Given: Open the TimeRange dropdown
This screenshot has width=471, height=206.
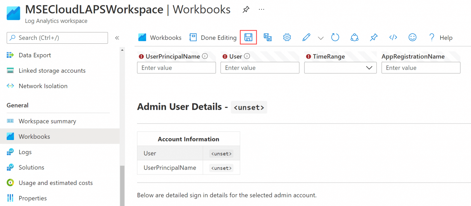Looking at the screenshot, I should (x=340, y=68).
